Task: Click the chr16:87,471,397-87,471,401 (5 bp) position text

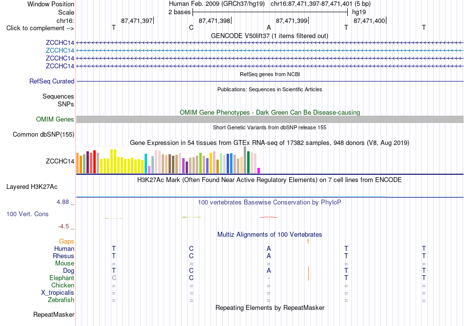Action: tap(320, 4)
